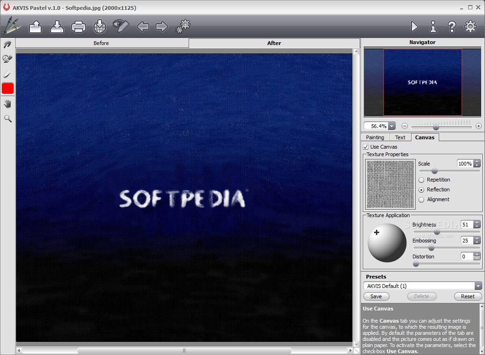
Task: Click the Brightness value field showing 51
Action: (467, 224)
